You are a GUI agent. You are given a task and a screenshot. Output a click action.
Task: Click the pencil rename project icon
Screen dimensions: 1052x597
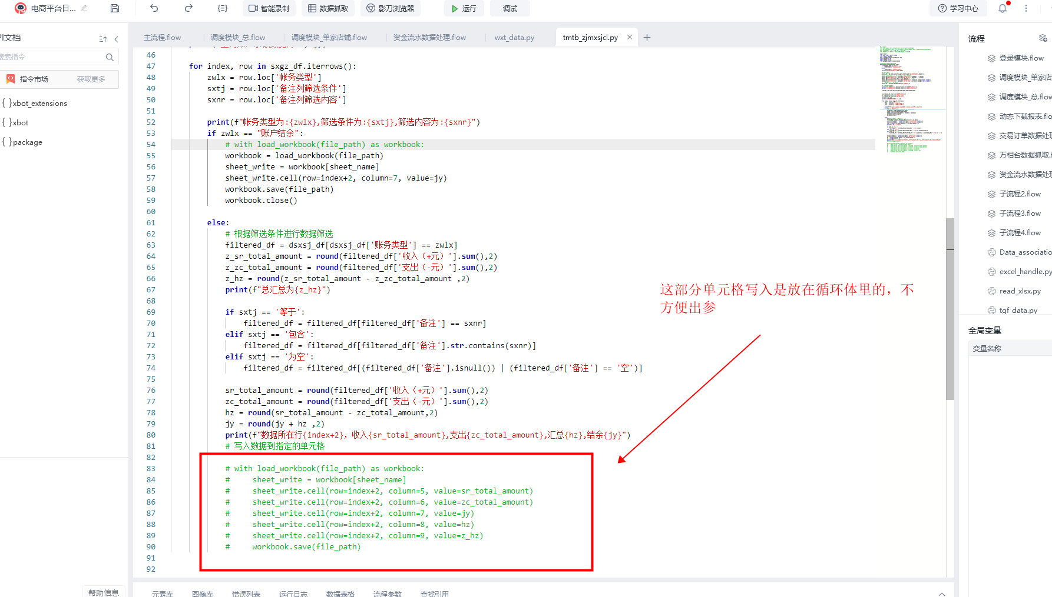(x=84, y=8)
